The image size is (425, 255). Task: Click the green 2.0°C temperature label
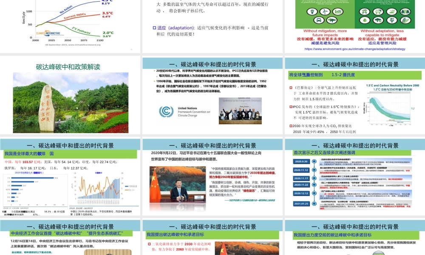[108, 33]
